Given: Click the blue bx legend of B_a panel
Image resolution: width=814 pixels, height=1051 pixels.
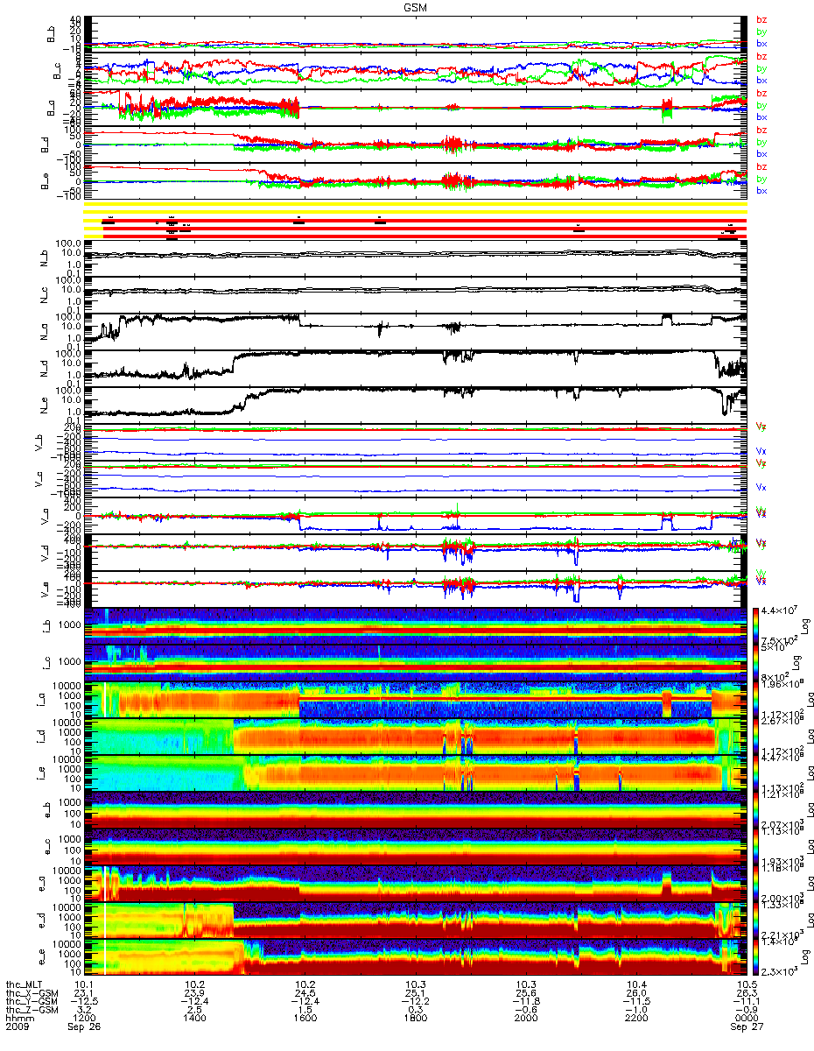Looking at the screenshot, I should 761,116.
